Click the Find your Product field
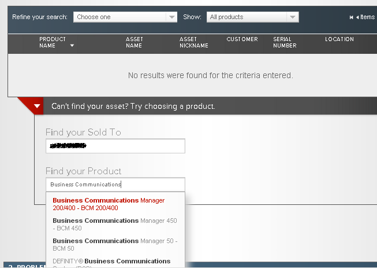This screenshot has height=268, width=377. 115,185
